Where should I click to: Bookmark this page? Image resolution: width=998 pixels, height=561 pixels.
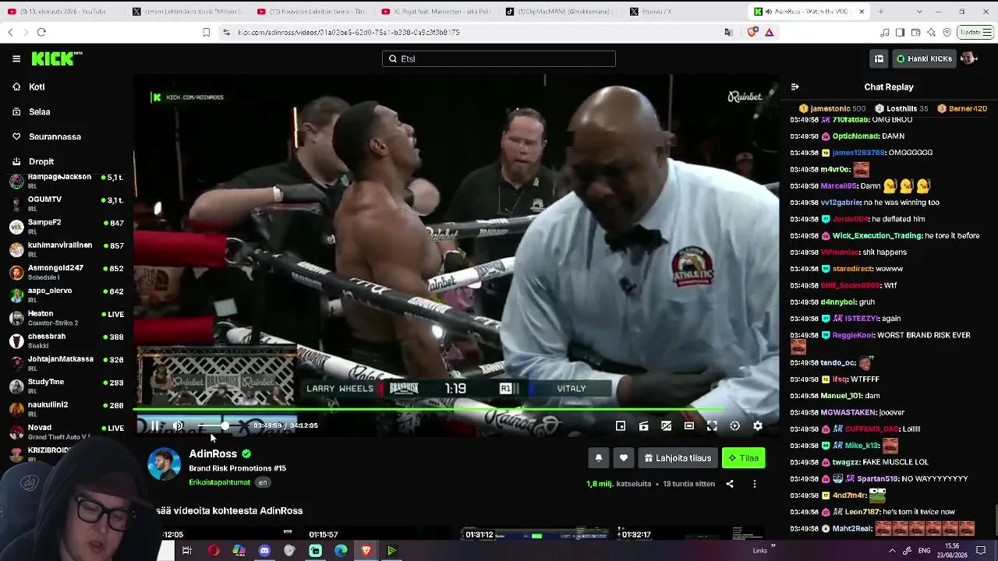(x=206, y=32)
